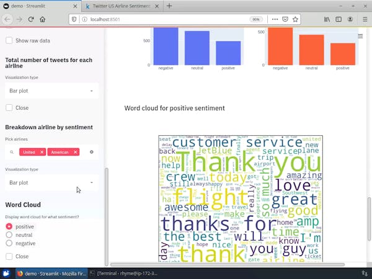Bookmark this page with star

click(295, 19)
